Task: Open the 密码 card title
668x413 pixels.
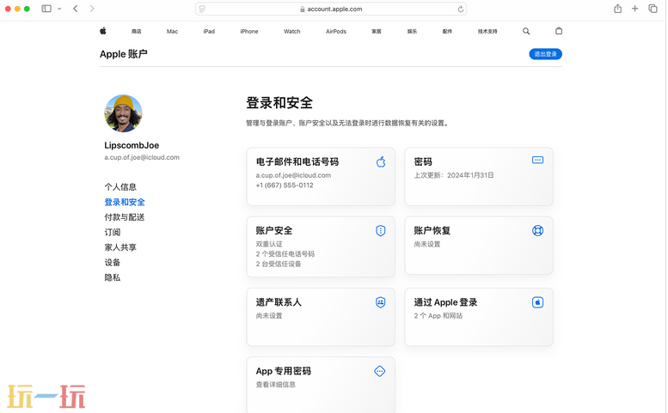Action: [x=423, y=161]
